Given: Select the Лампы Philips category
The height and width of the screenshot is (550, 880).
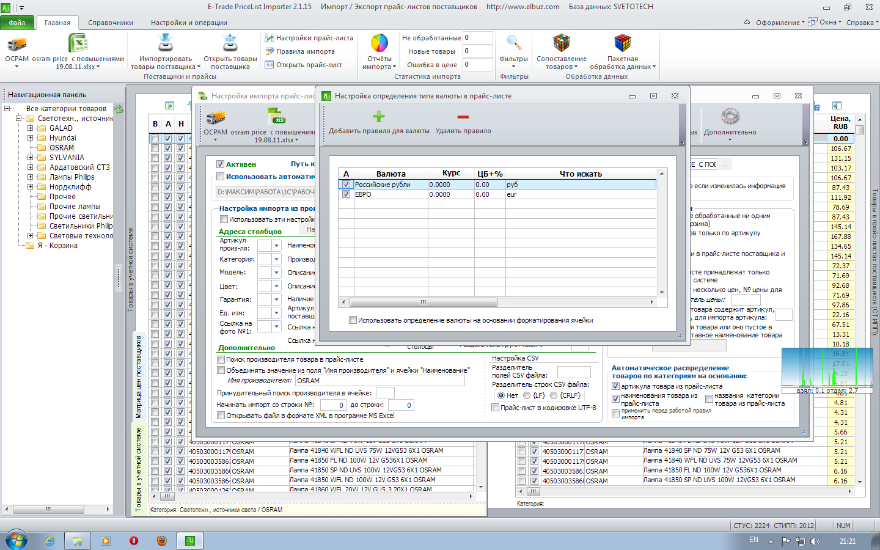Looking at the screenshot, I should (72, 177).
